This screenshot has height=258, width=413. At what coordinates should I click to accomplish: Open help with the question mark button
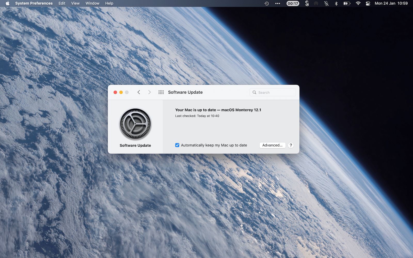tap(291, 145)
